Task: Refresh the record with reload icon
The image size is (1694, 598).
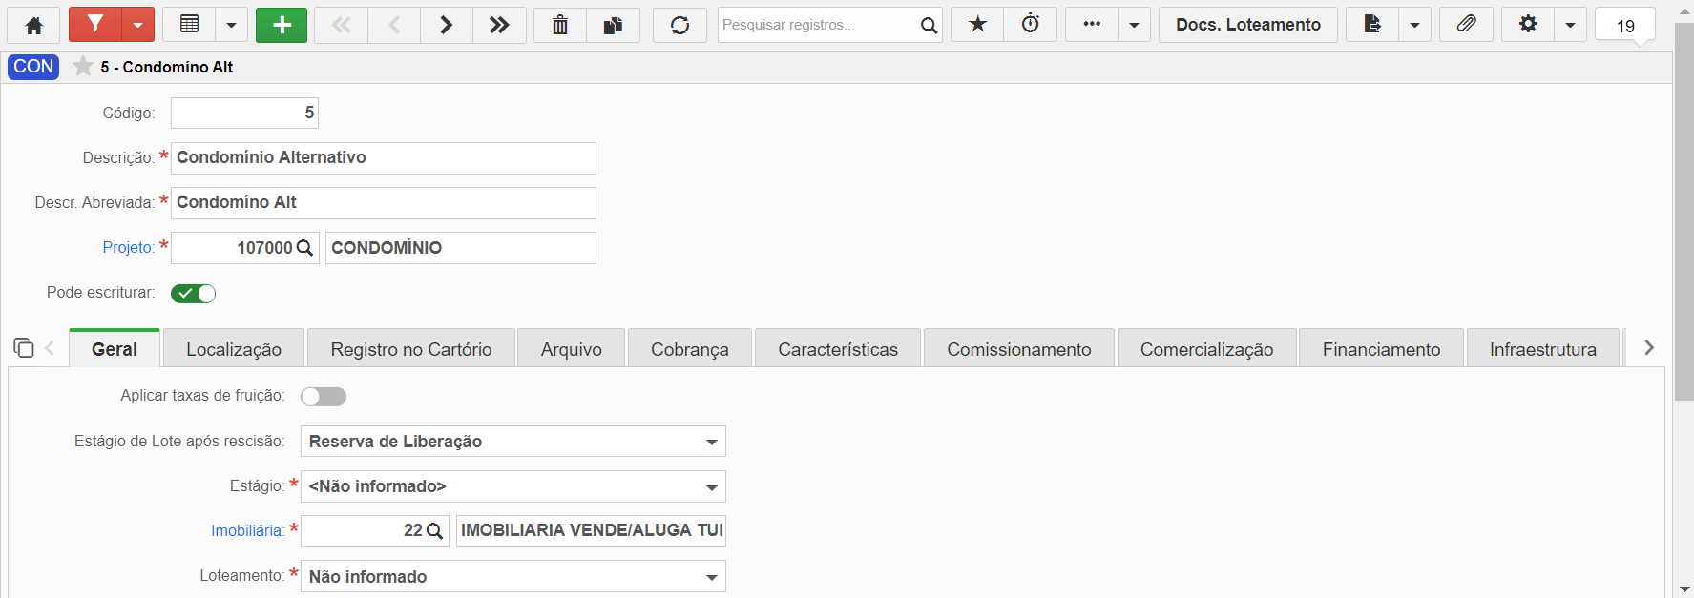Action: pyautogui.click(x=680, y=25)
